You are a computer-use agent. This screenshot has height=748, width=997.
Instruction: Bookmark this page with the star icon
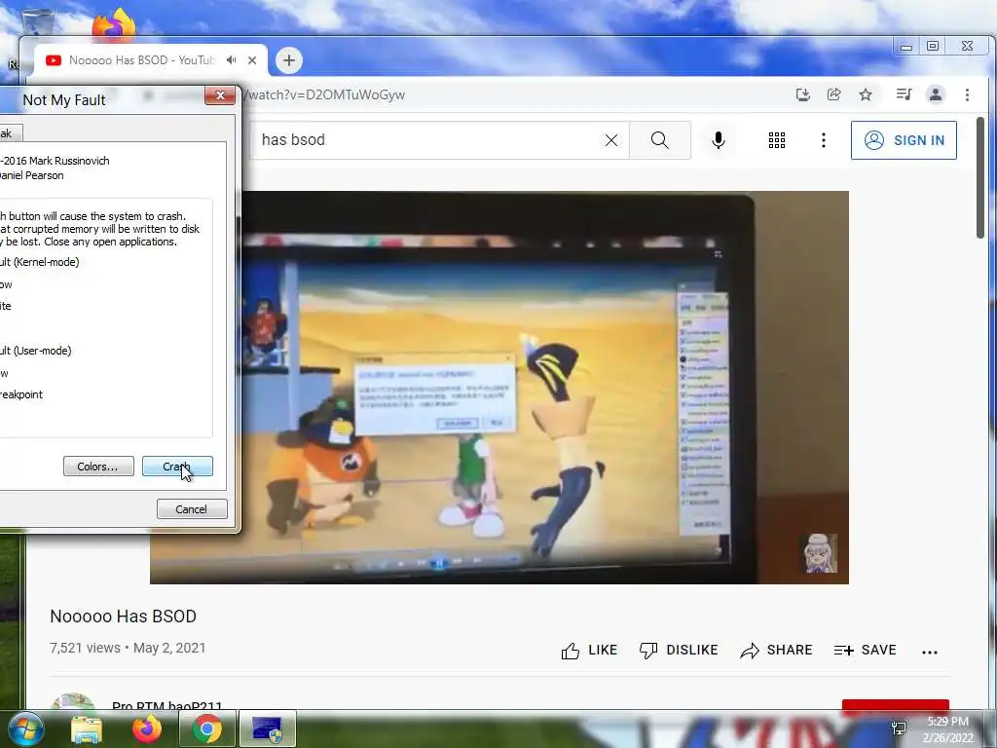point(866,94)
